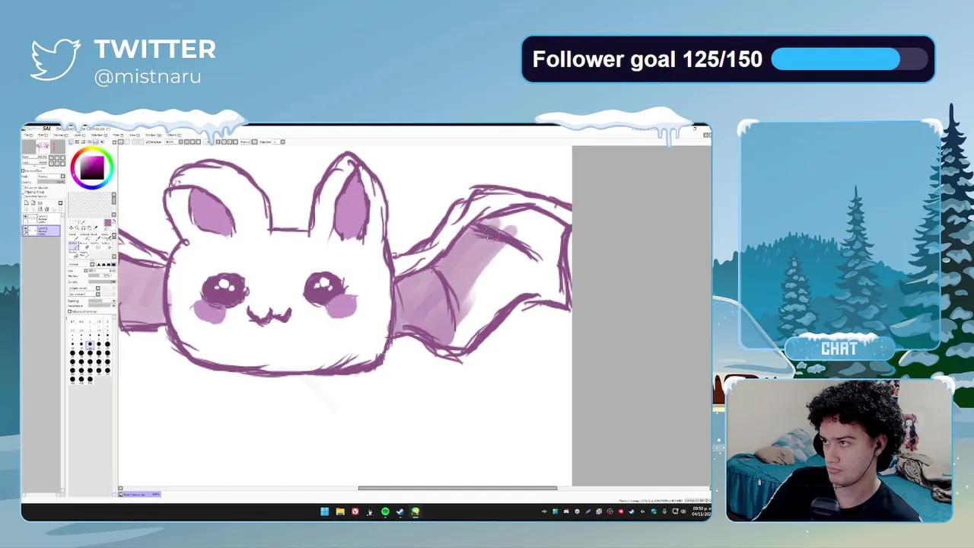Toggle the Selection checkbox in the quick bar
Screen dimensions: 974x548
[x=147, y=142]
